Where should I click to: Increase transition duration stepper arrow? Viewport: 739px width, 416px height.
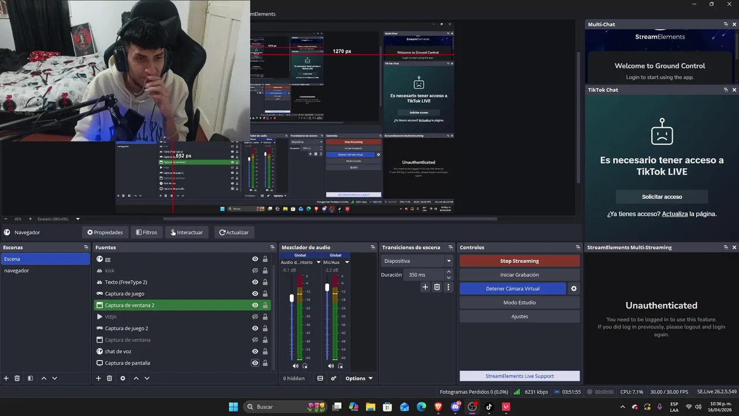click(449, 272)
